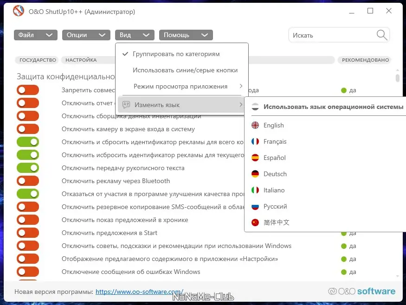Toggle Отключить исбросить идентификатор для текущего switch
This screenshot has height=305, width=406.
click(x=28, y=155)
